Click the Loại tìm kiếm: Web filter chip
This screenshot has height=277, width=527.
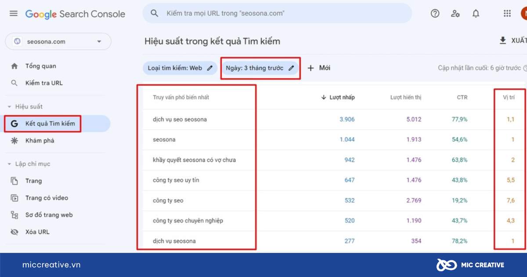click(180, 68)
